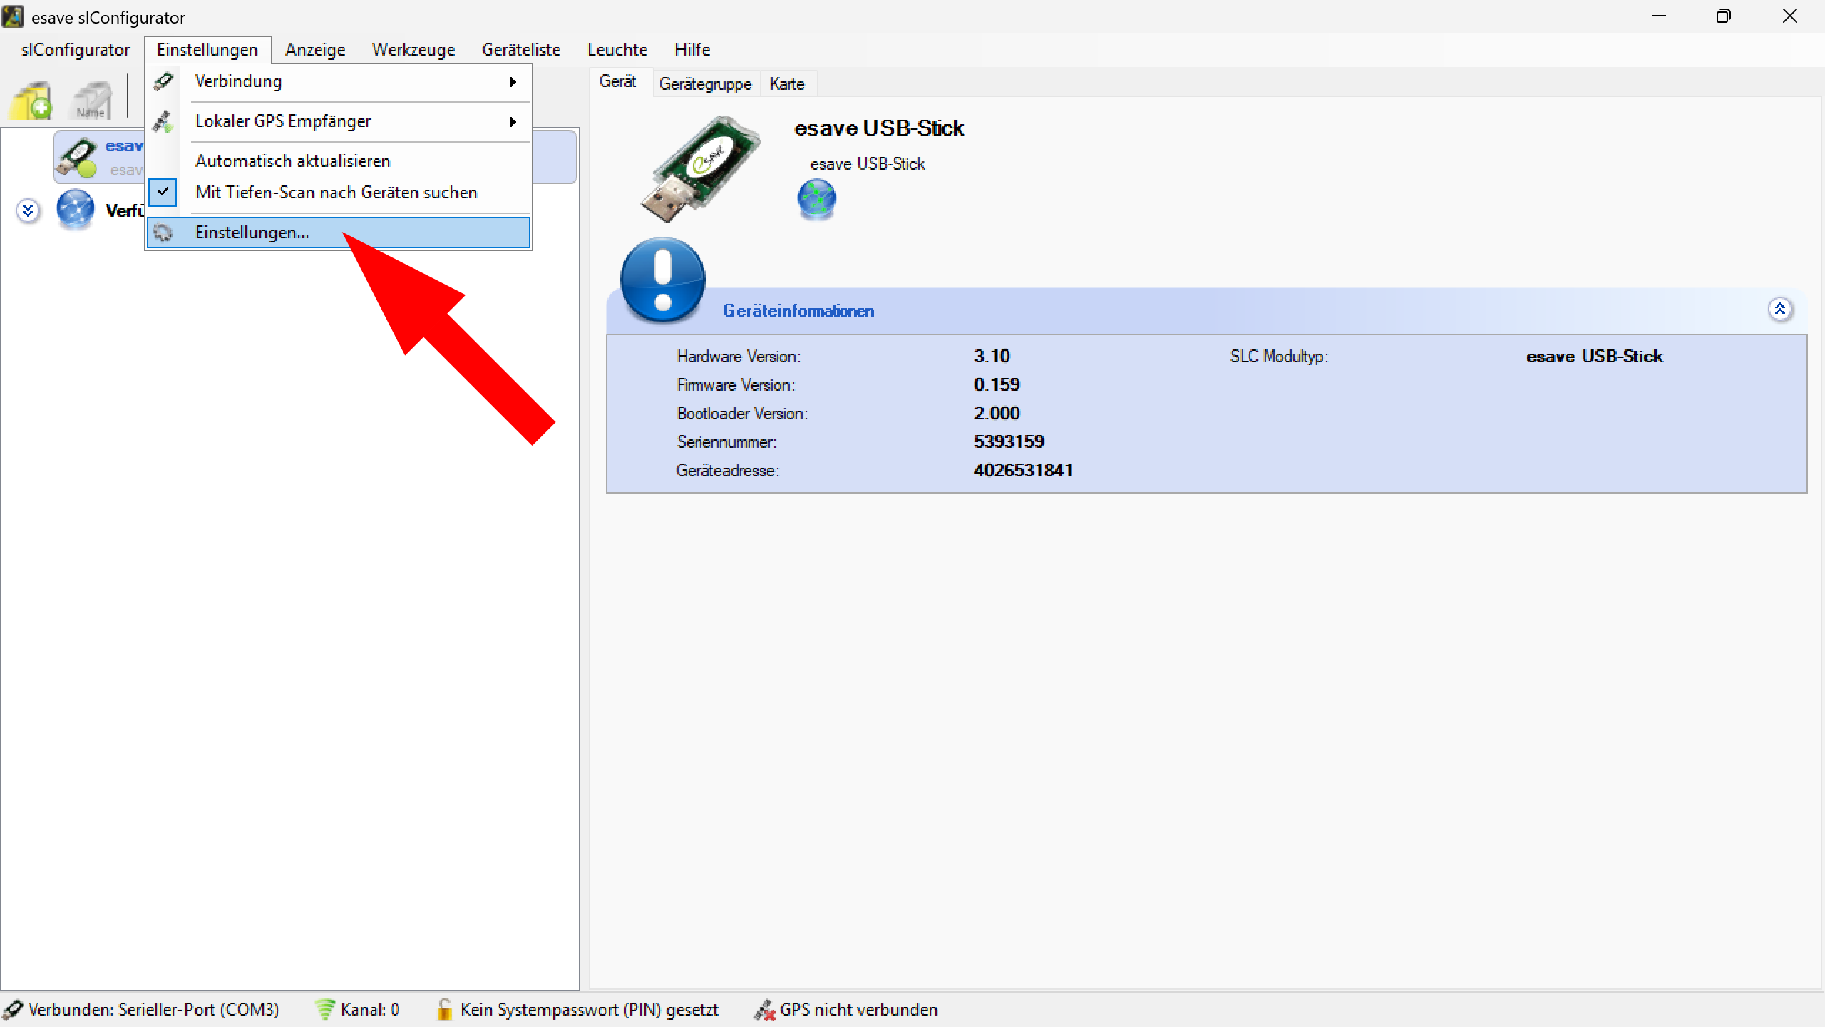Open the Anzeige menu
The height and width of the screenshot is (1027, 1825).
coord(315,50)
